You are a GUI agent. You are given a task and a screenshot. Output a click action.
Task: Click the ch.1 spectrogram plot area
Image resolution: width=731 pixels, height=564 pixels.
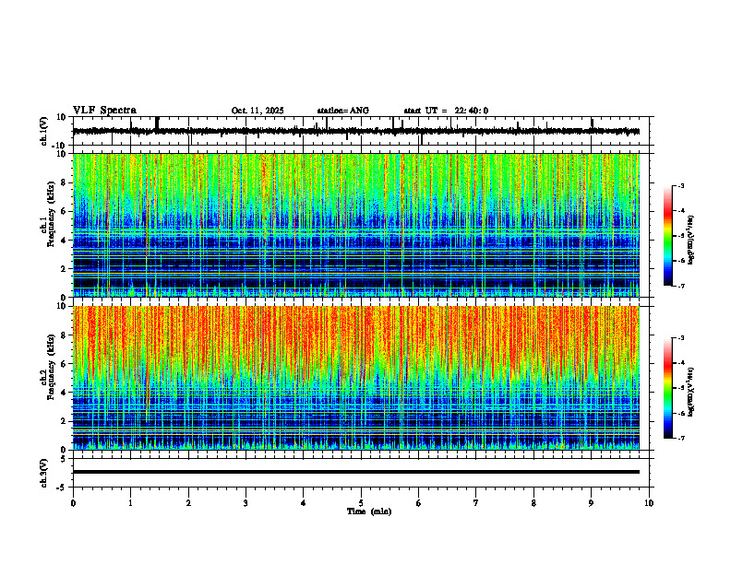point(355,225)
